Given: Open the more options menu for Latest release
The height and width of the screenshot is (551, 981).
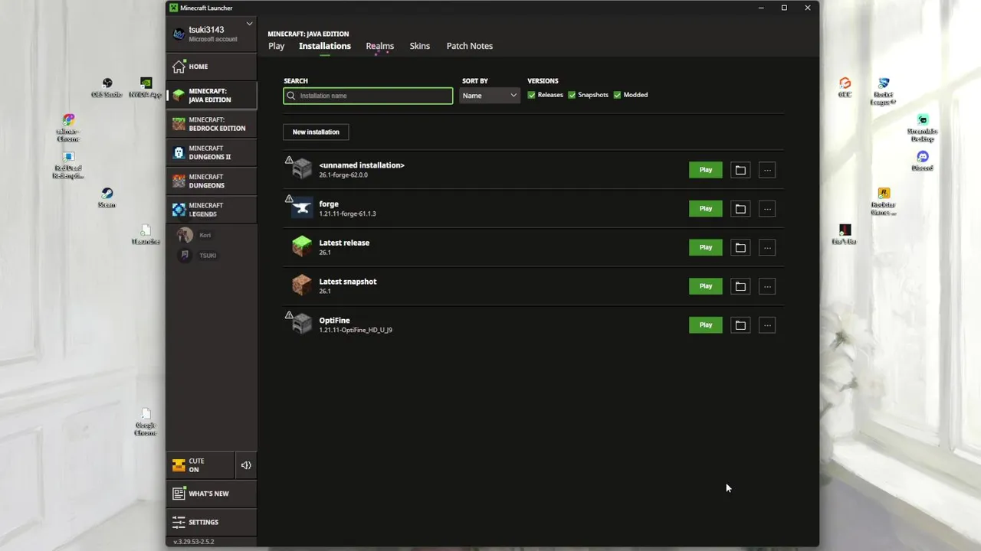Looking at the screenshot, I should (x=767, y=247).
